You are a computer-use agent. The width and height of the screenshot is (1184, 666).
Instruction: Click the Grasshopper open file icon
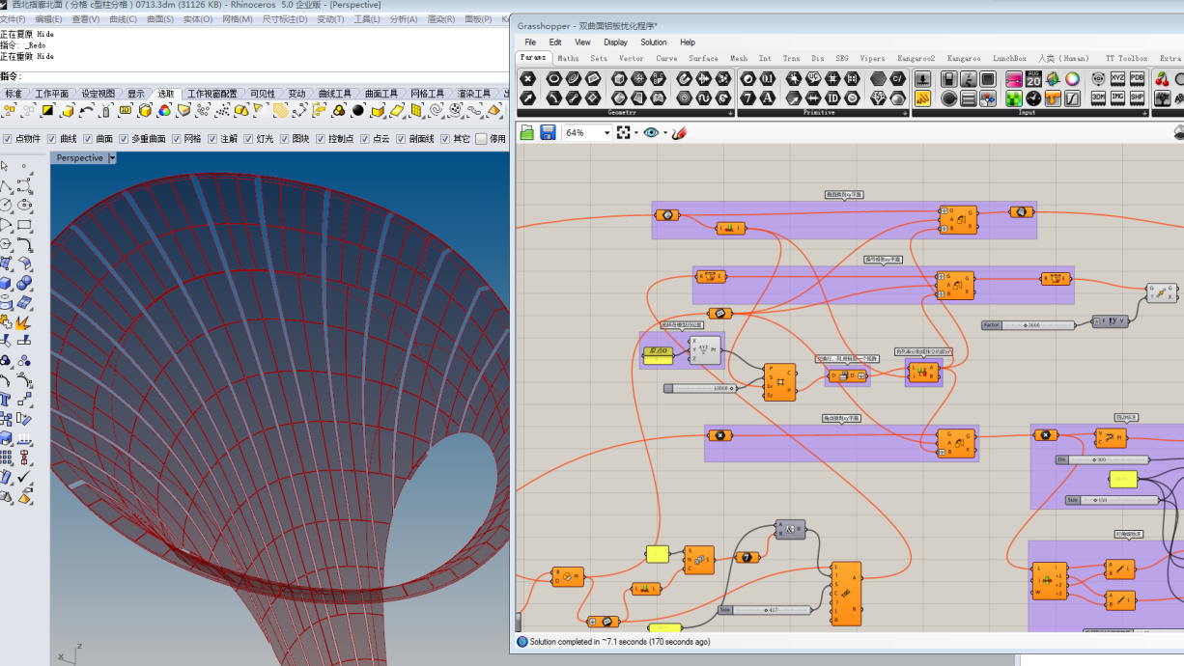click(x=527, y=132)
